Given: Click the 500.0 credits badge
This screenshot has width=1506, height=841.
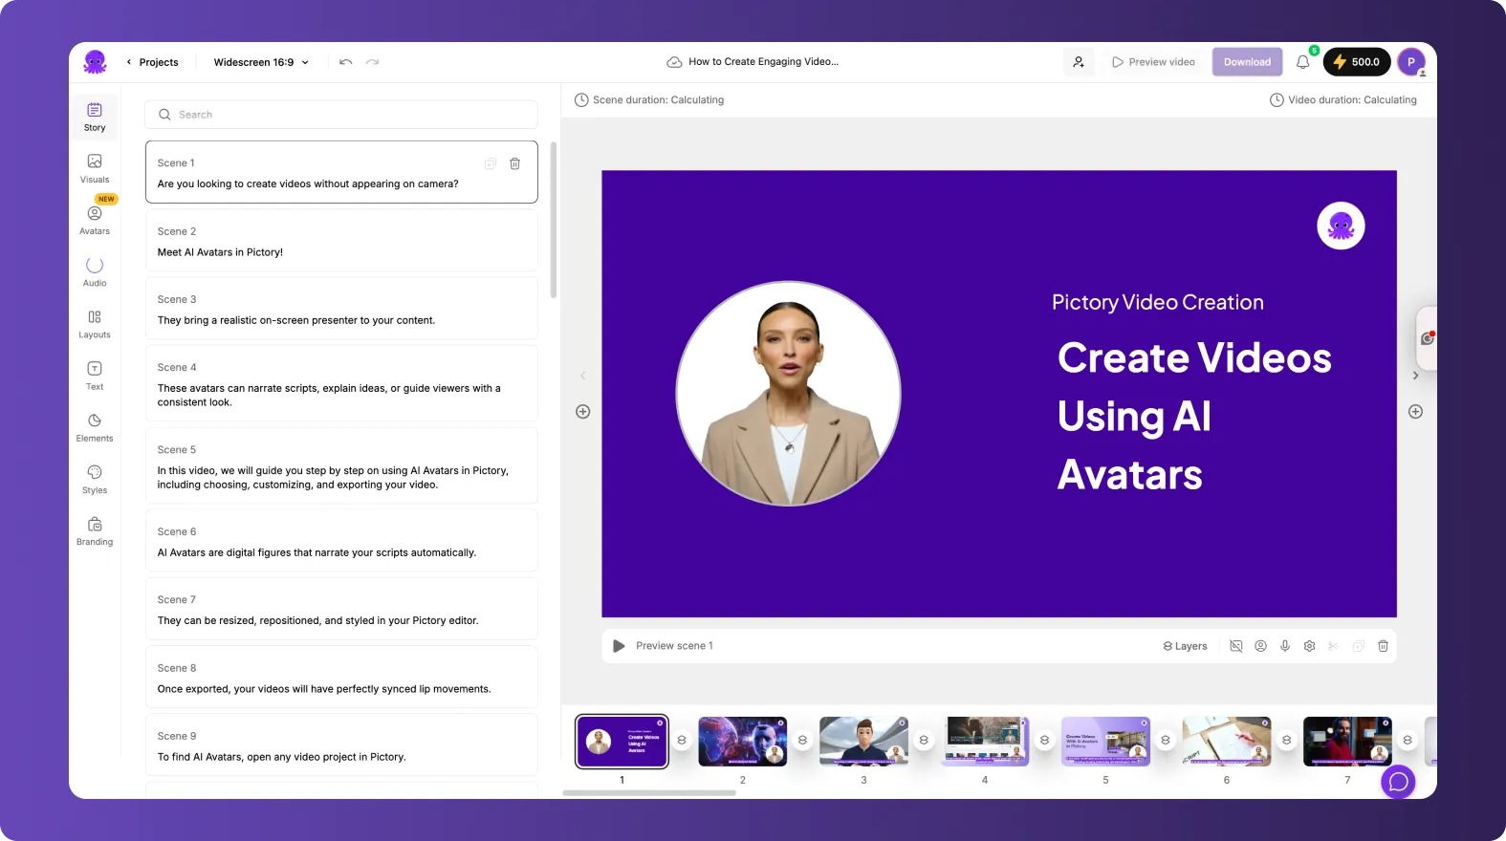Looking at the screenshot, I should click(x=1357, y=62).
